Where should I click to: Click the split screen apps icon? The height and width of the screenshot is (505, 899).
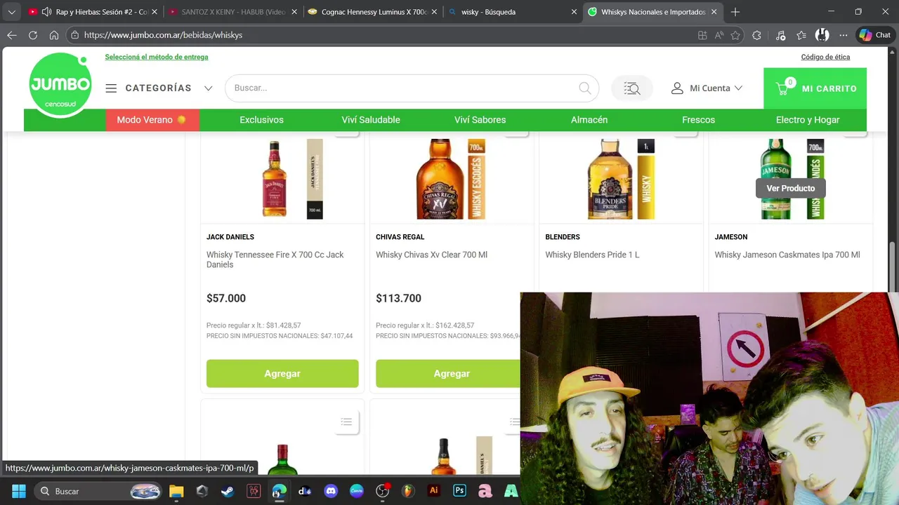[x=702, y=35]
